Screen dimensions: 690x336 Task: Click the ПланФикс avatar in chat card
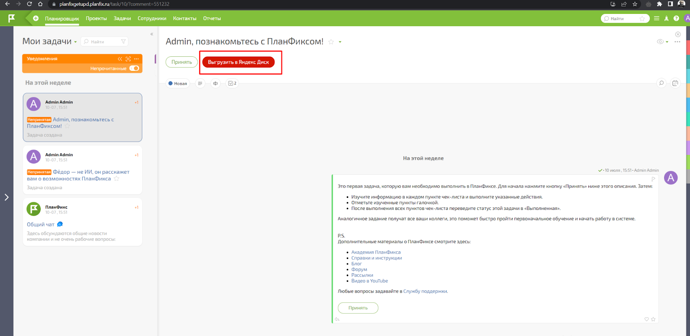[x=34, y=209]
